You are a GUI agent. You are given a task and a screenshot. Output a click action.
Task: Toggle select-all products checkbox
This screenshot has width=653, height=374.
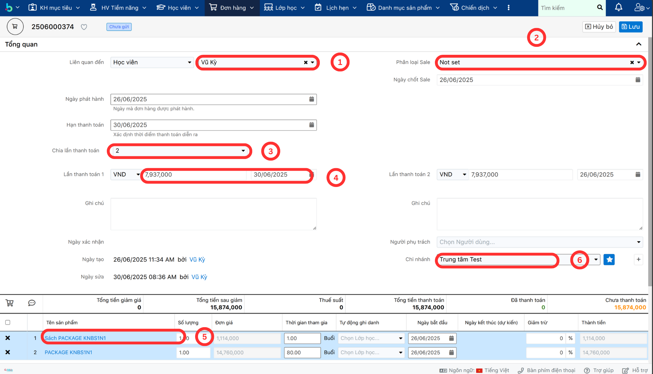[x=8, y=322]
